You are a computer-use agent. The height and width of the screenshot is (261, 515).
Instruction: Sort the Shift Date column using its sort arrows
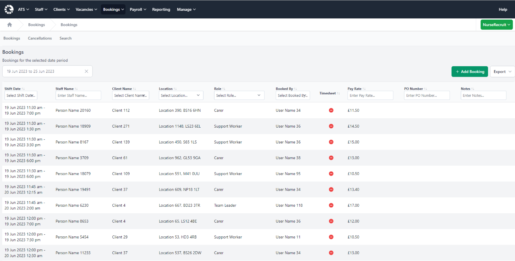coord(24,88)
